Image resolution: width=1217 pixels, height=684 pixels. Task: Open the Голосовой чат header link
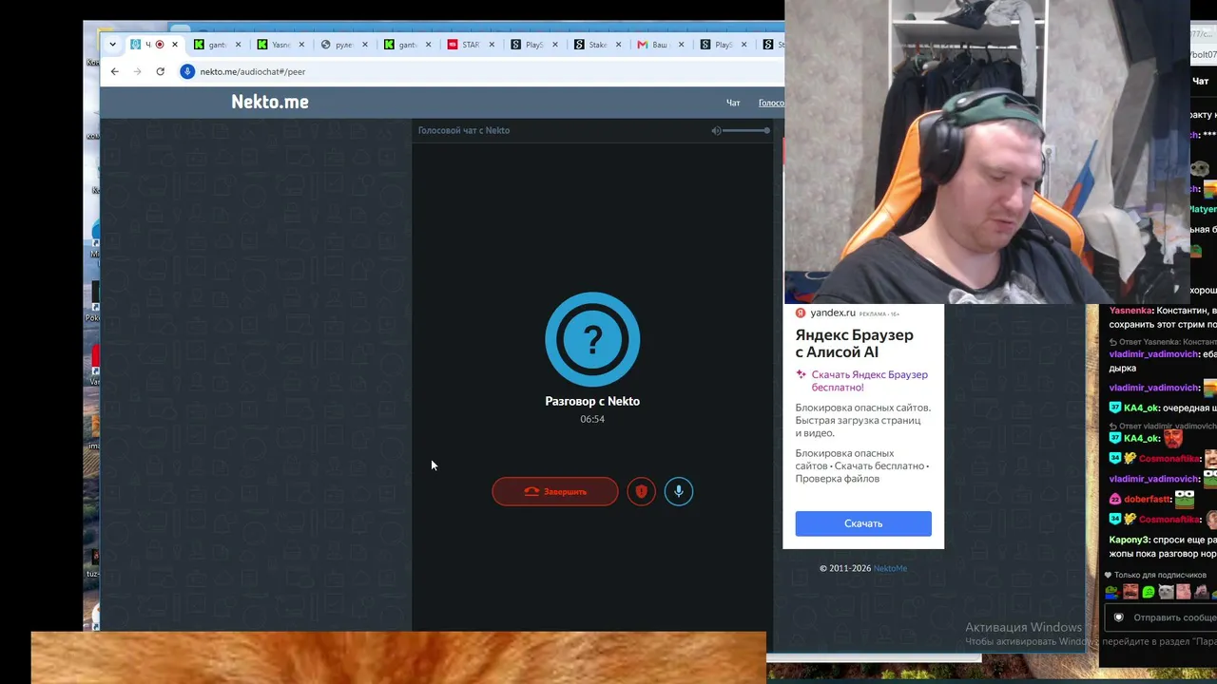[771, 103]
